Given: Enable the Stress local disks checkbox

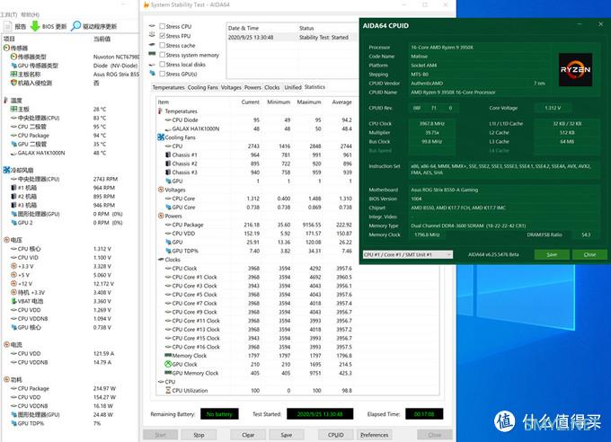Looking at the screenshot, I should pos(162,65).
